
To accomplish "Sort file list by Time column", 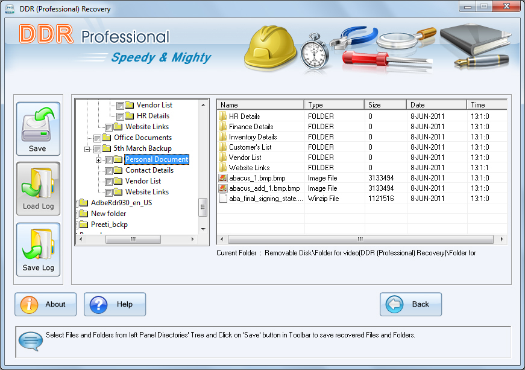I will pos(487,104).
